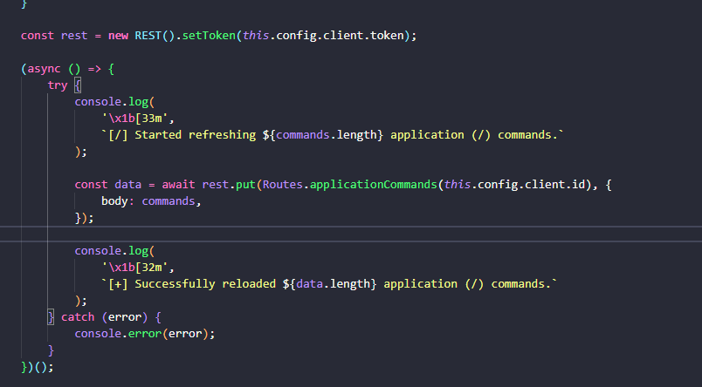Click 'console.error' method call

pyautogui.click(x=118, y=334)
